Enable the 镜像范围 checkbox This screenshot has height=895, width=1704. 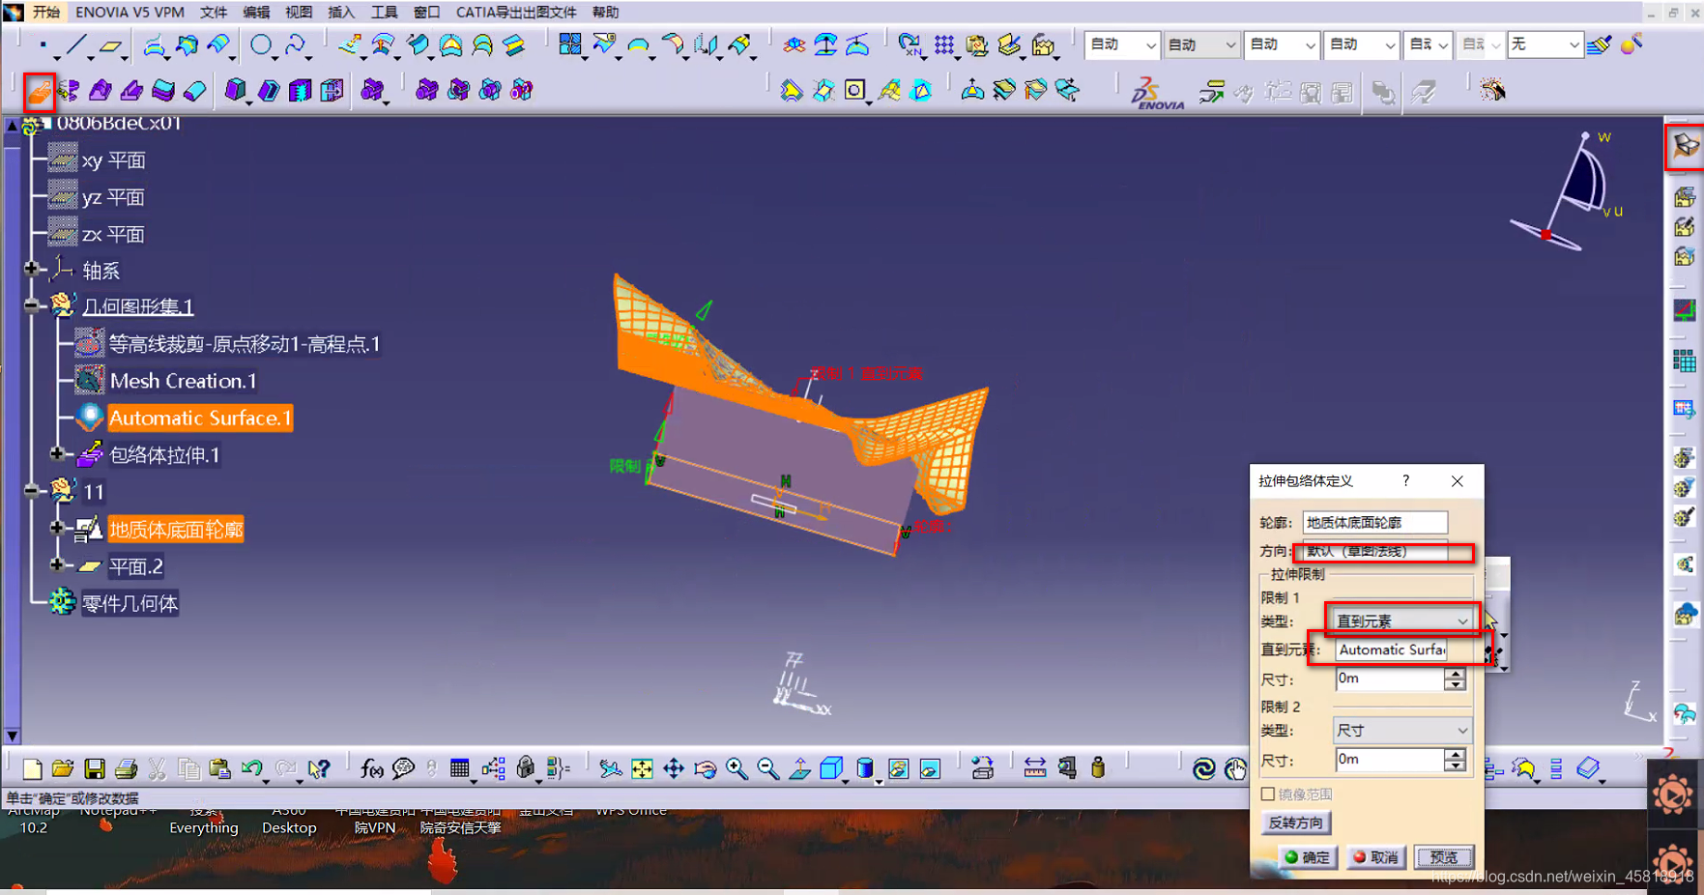pyautogui.click(x=1268, y=794)
